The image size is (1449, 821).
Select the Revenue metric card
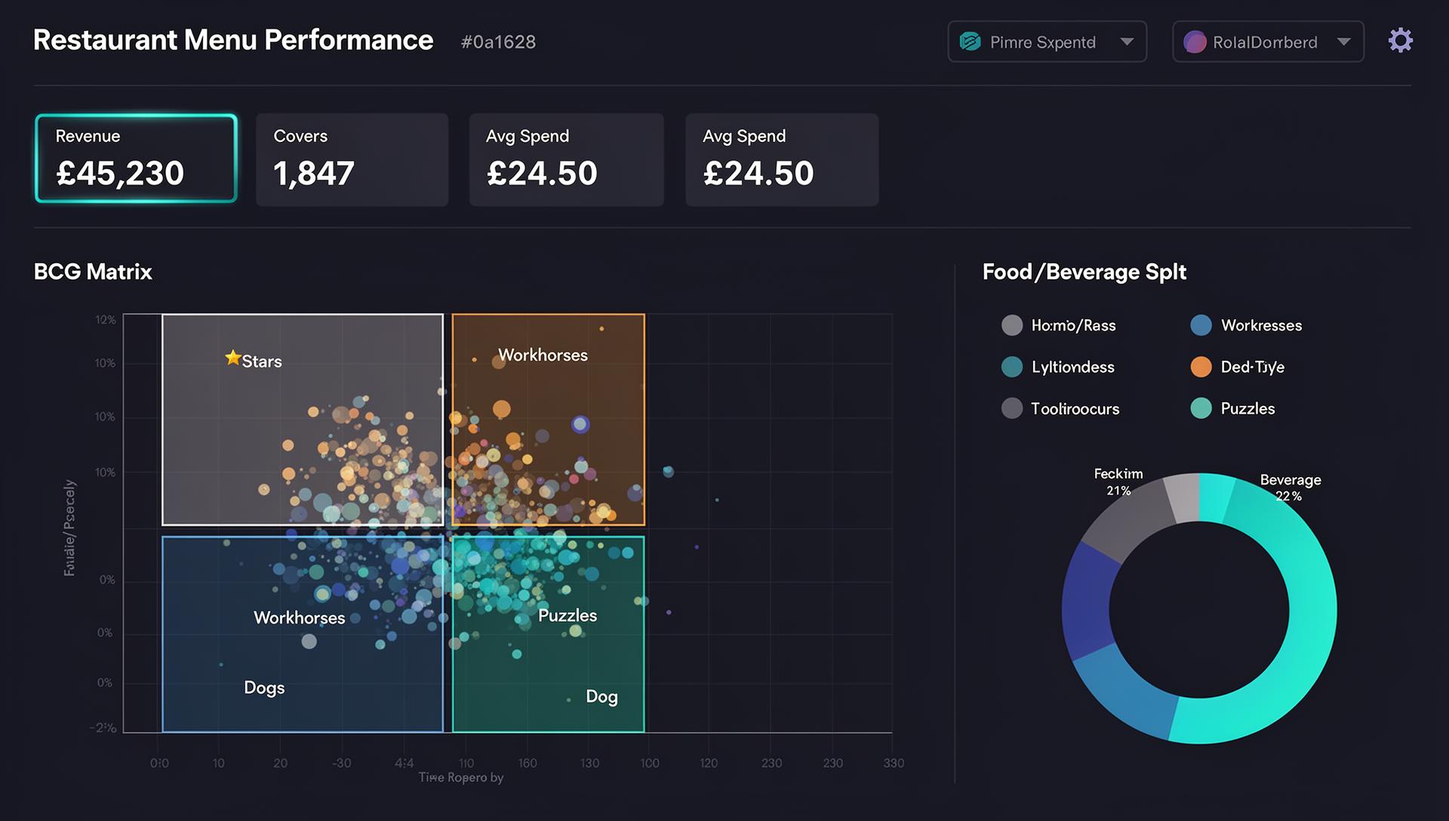click(136, 158)
